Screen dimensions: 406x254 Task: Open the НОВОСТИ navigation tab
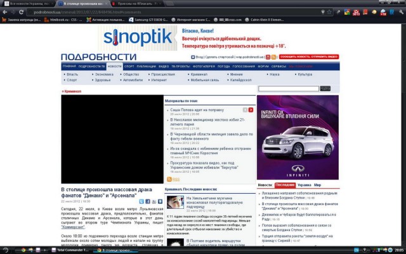coord(114,66)
